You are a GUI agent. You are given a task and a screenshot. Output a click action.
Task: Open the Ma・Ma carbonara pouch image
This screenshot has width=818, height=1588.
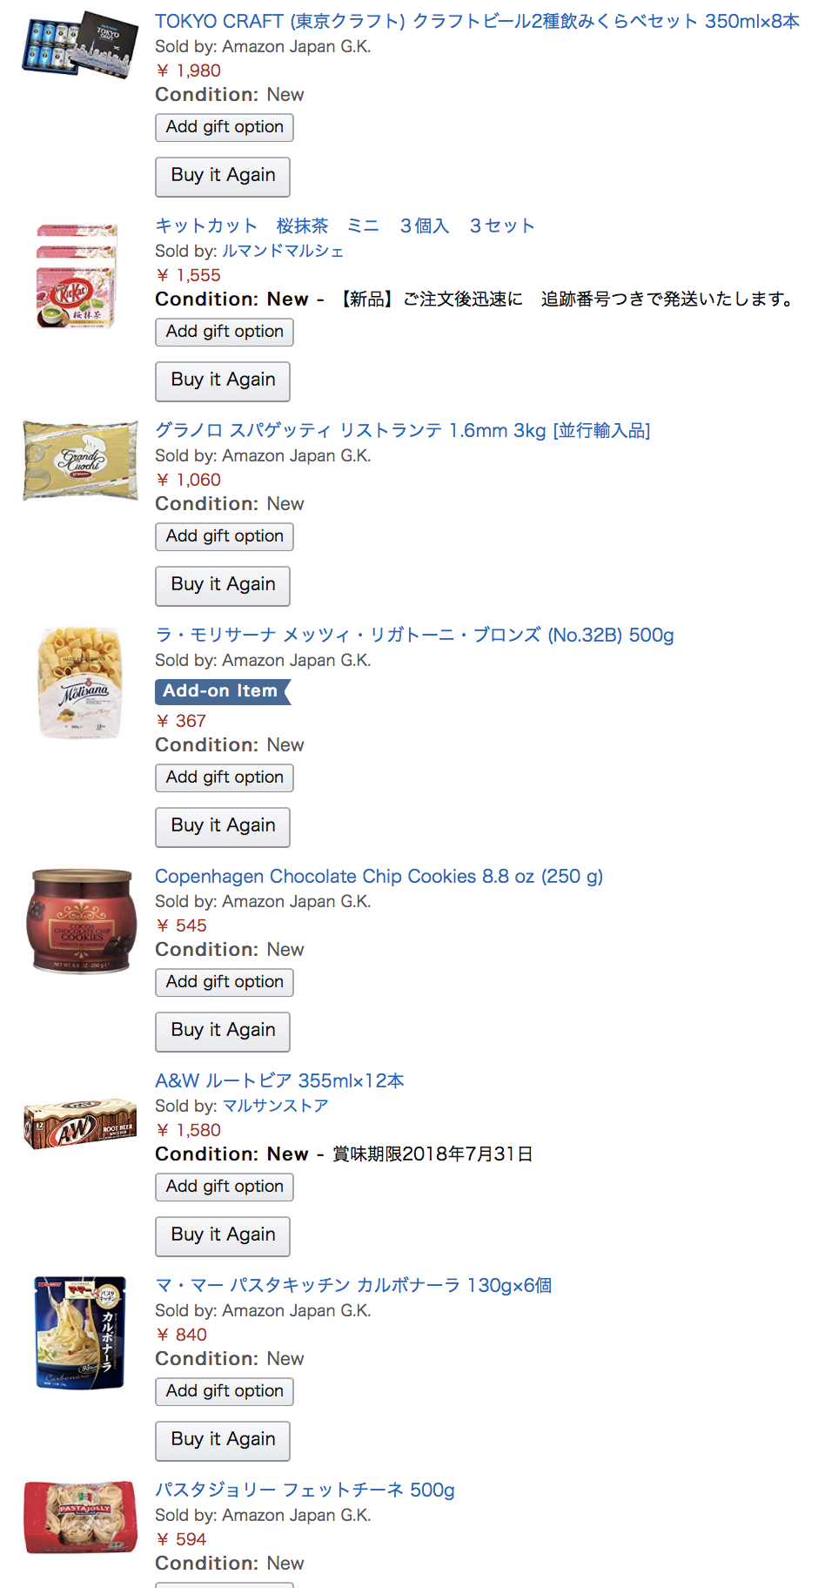pyautogui.click(x=80, y=1332)
